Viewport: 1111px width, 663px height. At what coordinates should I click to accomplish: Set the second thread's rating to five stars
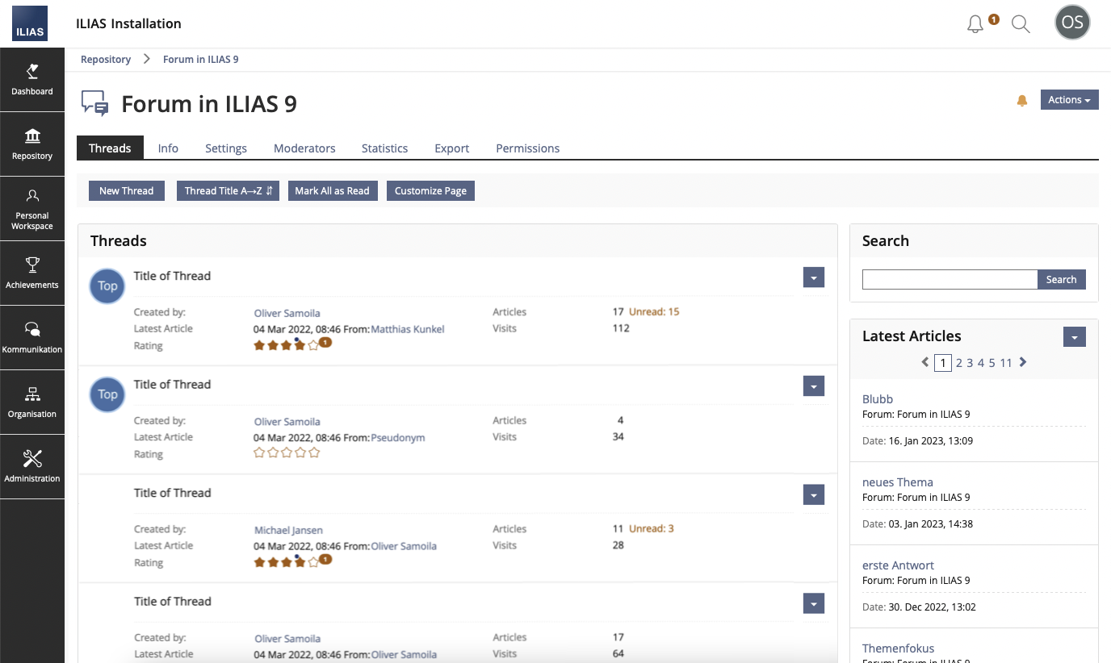315,453
